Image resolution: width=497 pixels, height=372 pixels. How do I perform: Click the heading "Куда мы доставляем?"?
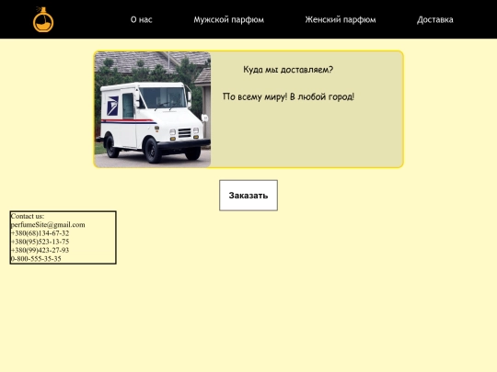(x=288, y=70)
